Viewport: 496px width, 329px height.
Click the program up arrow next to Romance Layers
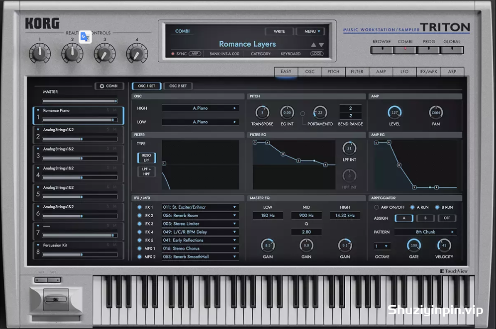coord(313,45)
